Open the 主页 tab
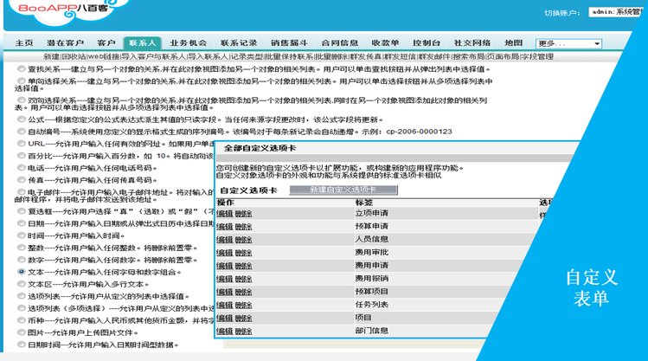Screen dimensions: 648x361 (x=24, y=43)
